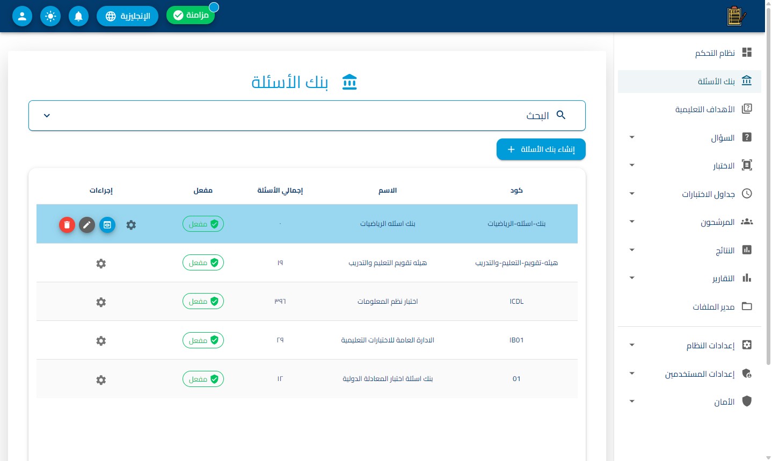Toggle مفعل status for اختبار نظم المعلومات
The height and width of the screenshot is (461, 772).
point(203,301)
